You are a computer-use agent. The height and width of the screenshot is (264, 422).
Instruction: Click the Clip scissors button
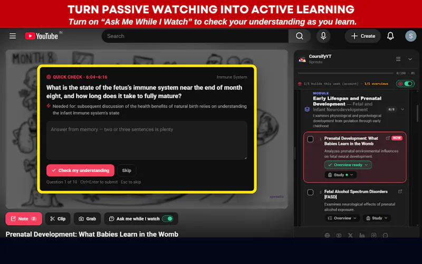click(x=57, y=219)
